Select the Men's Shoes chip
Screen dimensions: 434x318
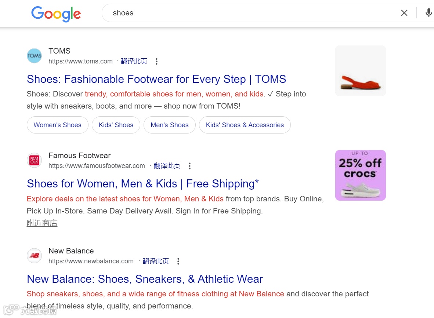point(169,125)
